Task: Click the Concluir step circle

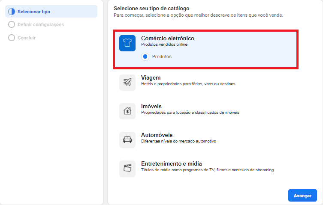Action: [12, 38]
